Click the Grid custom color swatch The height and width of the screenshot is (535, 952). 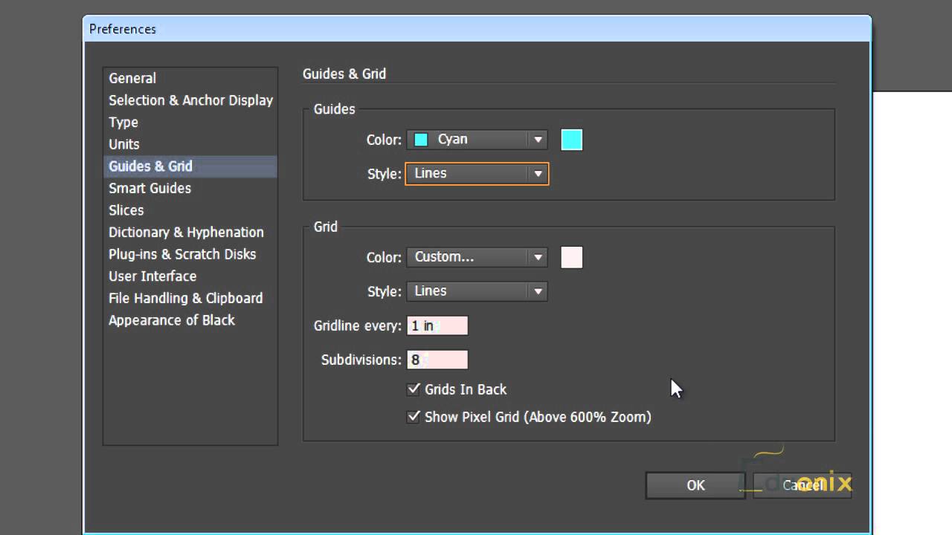pyautogui.click(x=571, y=257)
